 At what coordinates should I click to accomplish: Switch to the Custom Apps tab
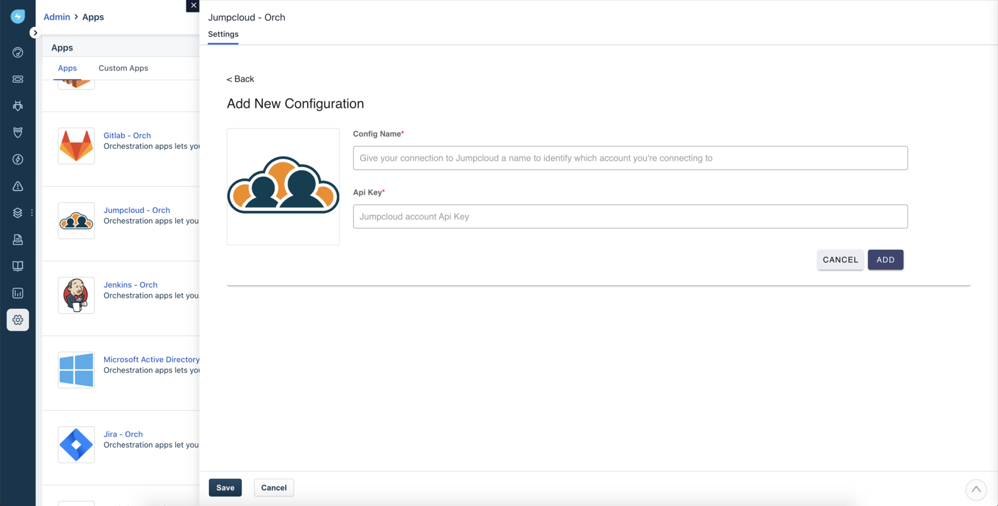123,68
